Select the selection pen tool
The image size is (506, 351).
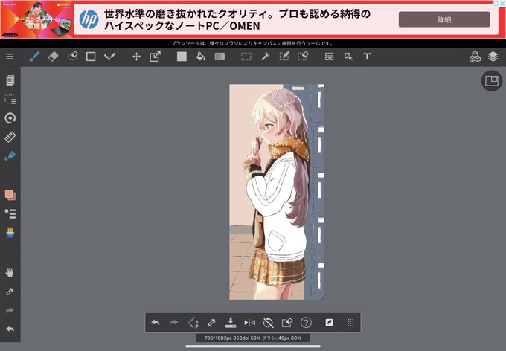(284, 57)
